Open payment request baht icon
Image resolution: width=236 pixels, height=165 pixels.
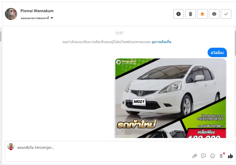coord(221,156)
